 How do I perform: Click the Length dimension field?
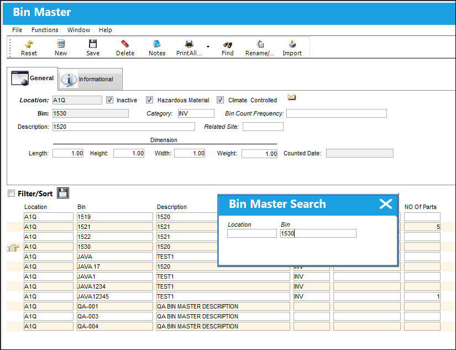coord(68,153)
